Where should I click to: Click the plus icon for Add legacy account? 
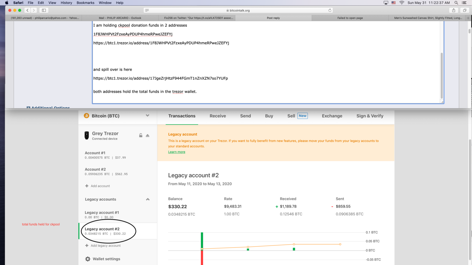tap(87, 246)
